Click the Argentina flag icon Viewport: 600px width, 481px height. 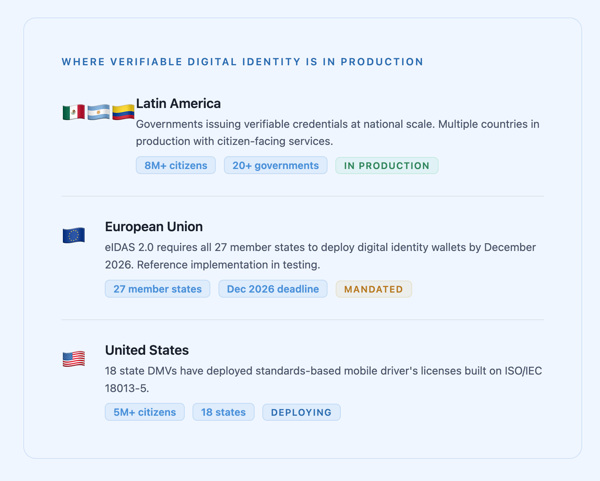[99, 112]
